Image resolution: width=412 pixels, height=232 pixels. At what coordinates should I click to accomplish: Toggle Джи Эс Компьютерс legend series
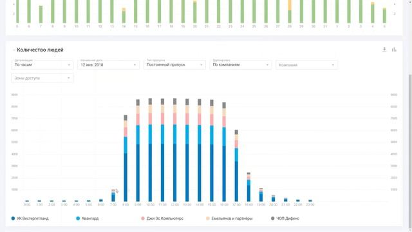[162, 218]
